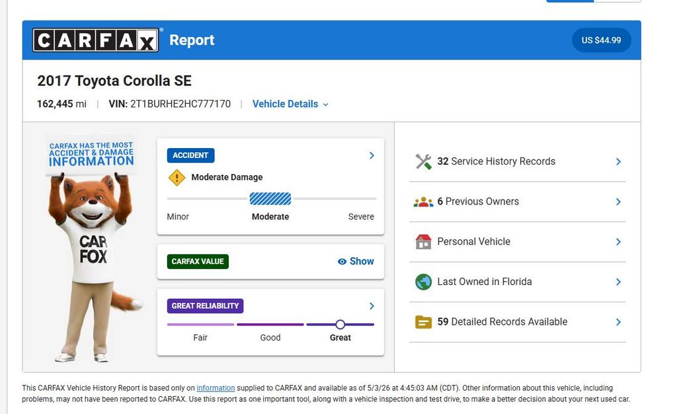Click the '6 Previous Owners' text
677x414 pixels.
(x=478, y=202)
